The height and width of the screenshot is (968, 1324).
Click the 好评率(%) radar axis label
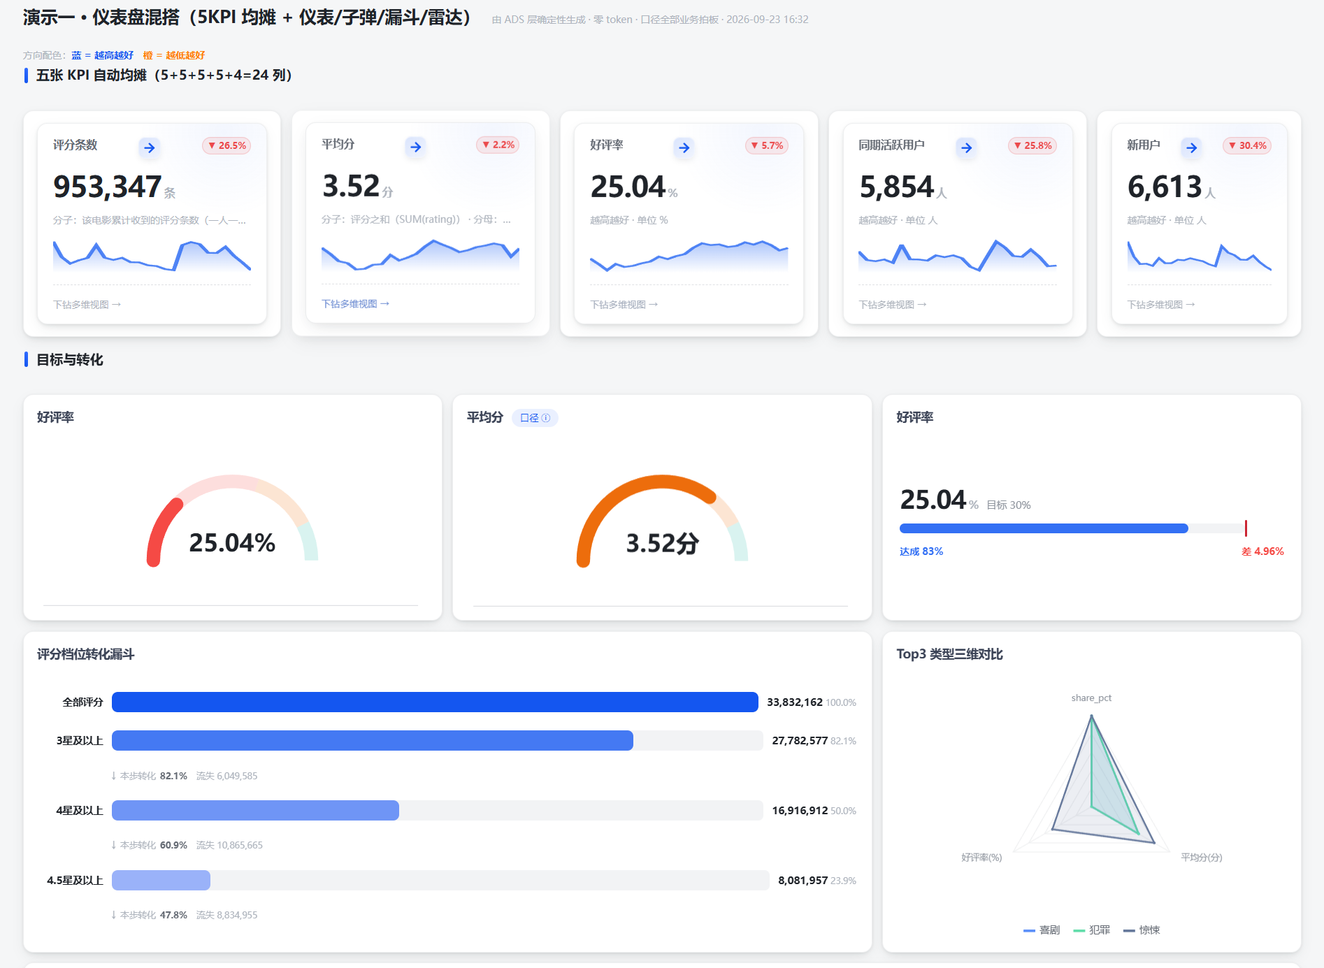(981, 858)
